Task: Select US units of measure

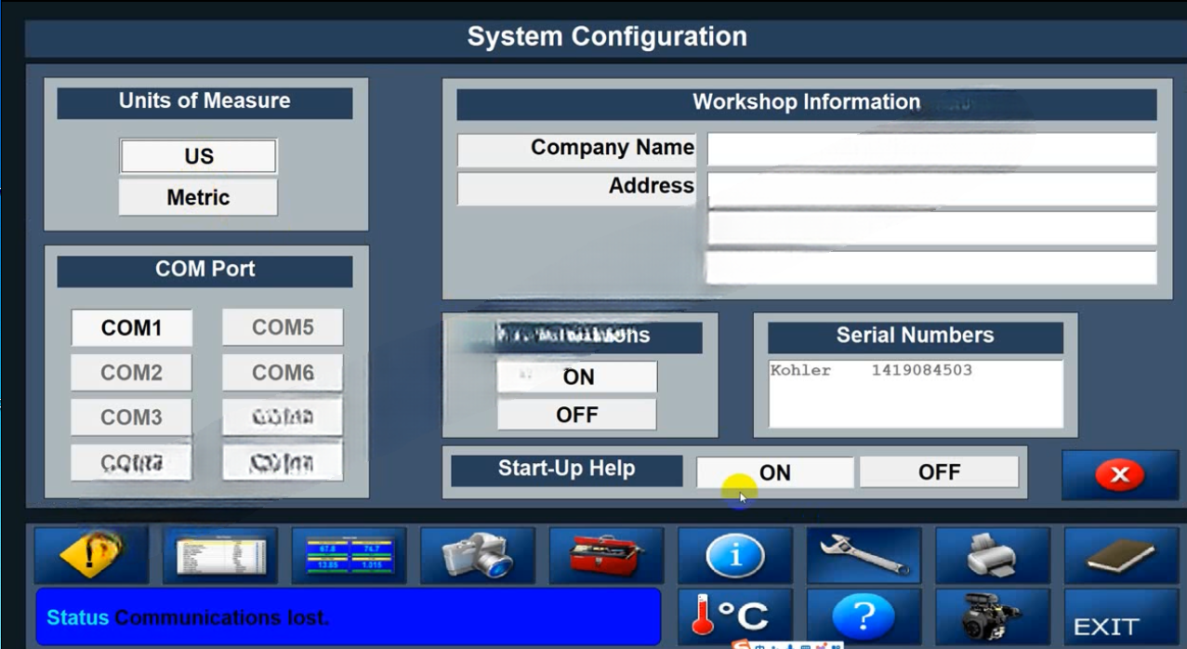Action: point(198,156)
